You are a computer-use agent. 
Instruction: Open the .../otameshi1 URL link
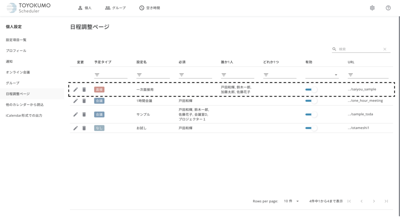[x=359, y=128]
